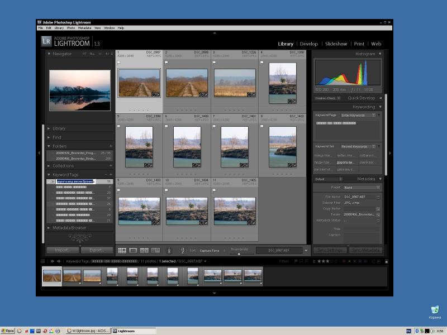The height and width of the screenshot is (335, 447).
Task: Toggle sort direction a-z icon
Action: tap(183, 251)
